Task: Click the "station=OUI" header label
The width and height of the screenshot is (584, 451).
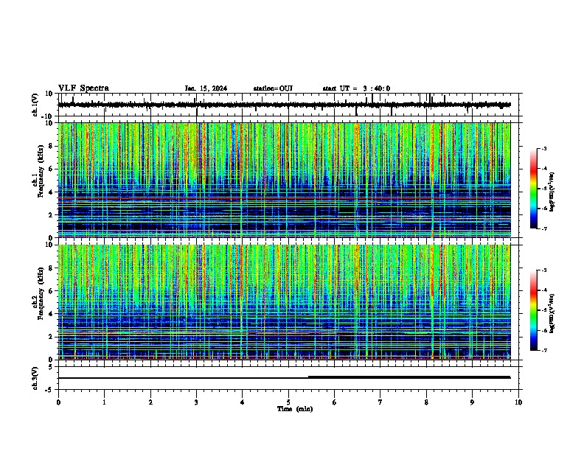Action: [273, 88]
